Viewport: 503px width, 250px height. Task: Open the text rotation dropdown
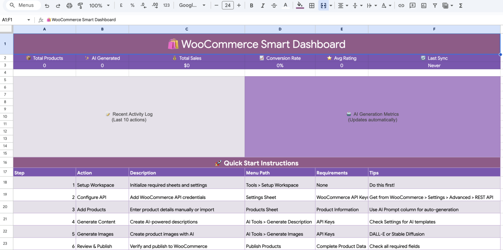[386, 6]
